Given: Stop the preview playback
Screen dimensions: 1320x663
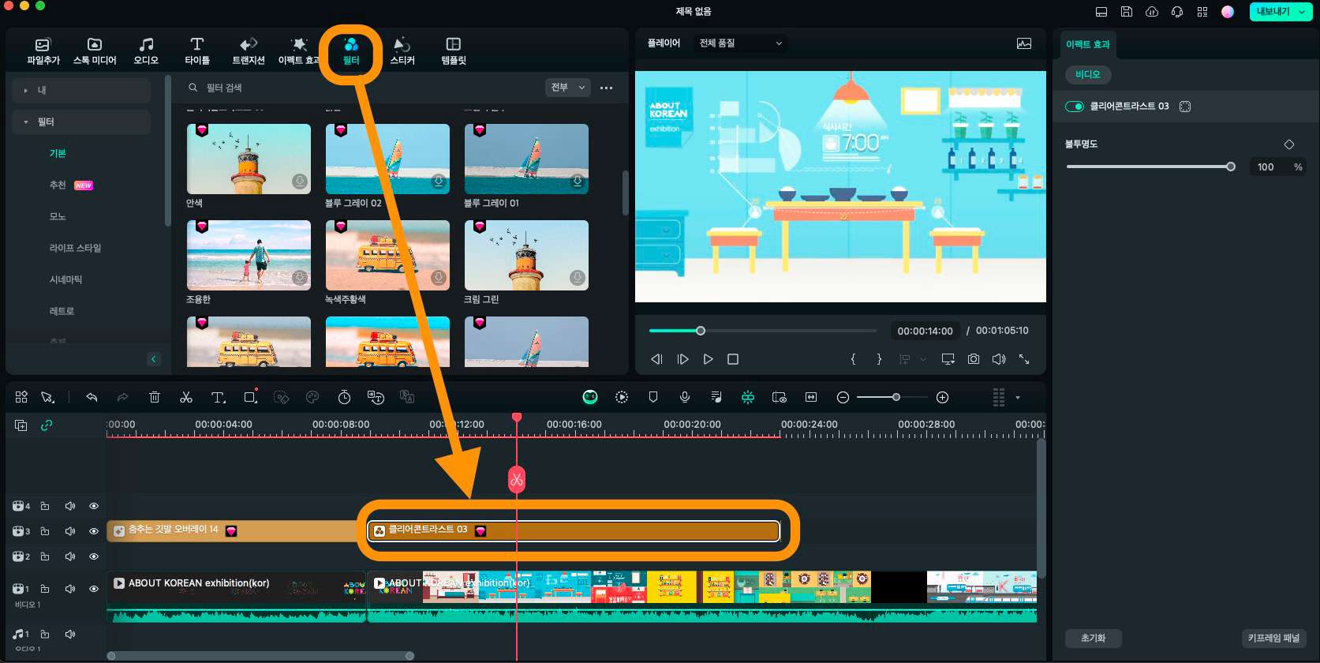Looking at the screenshot, I should point(733,359).
